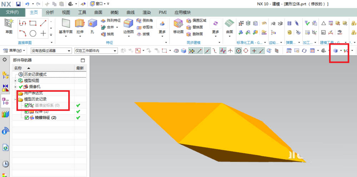Switch to the 应用模块 ribbon tab

pyautogui.click(x=182, y=12)
